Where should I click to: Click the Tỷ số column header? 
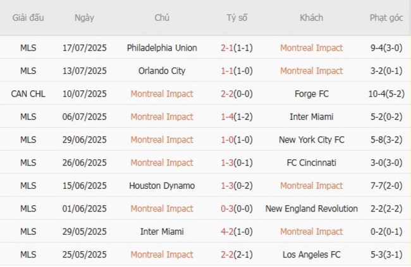(x=237, y=18)
